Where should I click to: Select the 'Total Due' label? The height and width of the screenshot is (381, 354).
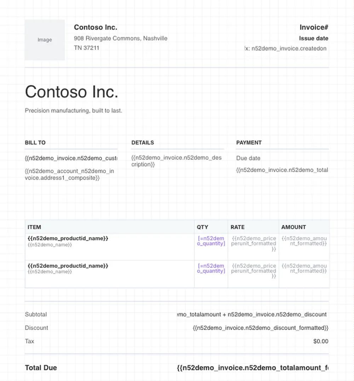click(x=41, y=368)
